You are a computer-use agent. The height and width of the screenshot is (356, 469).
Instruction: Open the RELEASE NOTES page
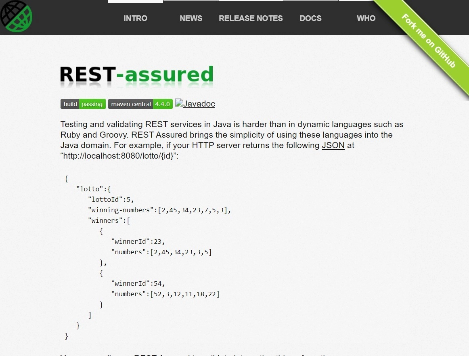tap(251, 18)
